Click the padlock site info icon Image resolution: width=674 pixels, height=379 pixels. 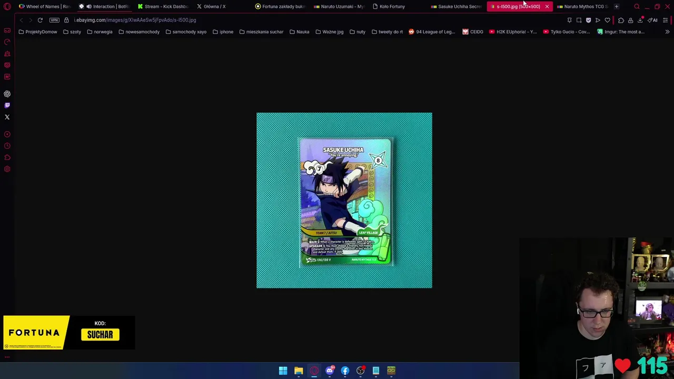click(x=66, y=20)
